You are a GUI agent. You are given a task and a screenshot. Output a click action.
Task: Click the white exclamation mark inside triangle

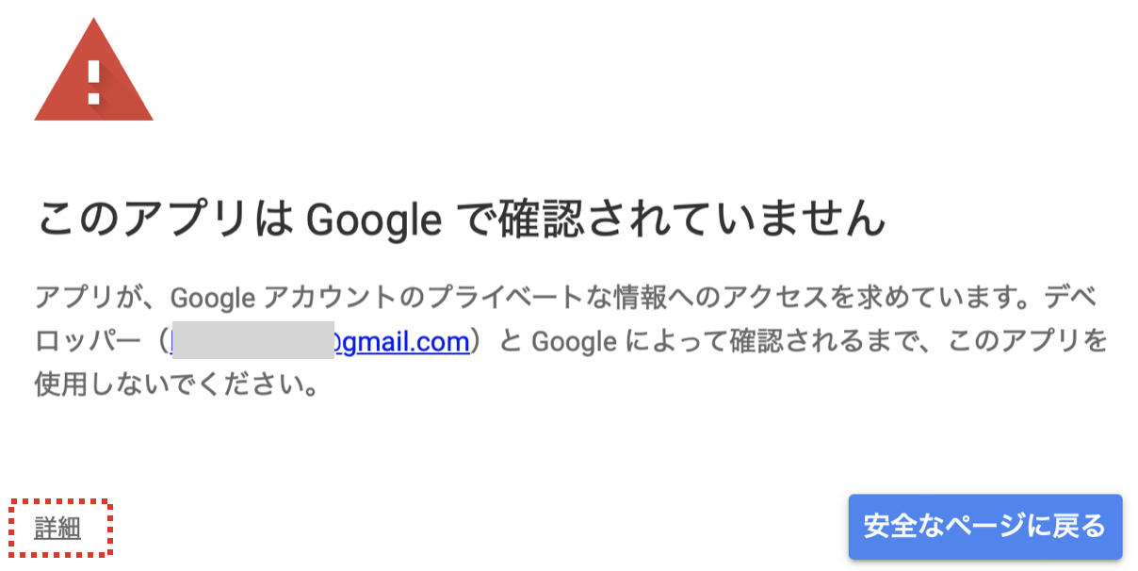pyautogui.click(x=93, y=82)
